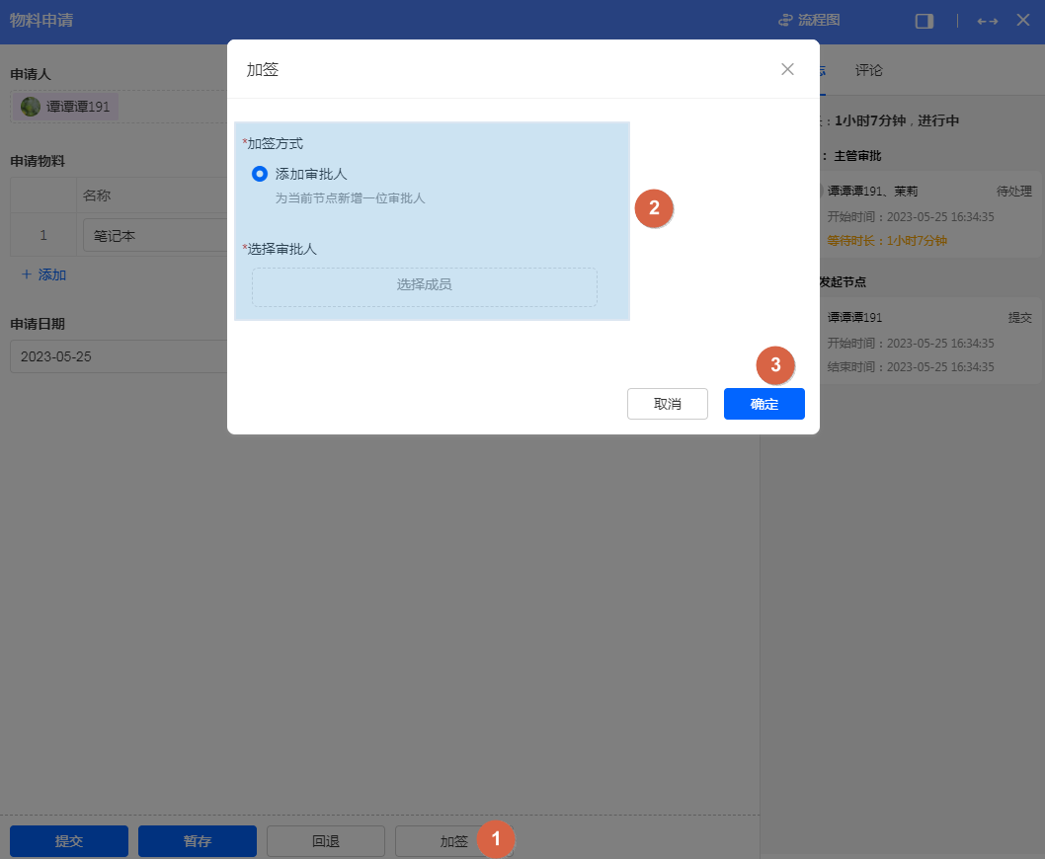1045x859 pixels.
Task: Open the 流程图 flowchart view
Action: click(x=808, y=21)
